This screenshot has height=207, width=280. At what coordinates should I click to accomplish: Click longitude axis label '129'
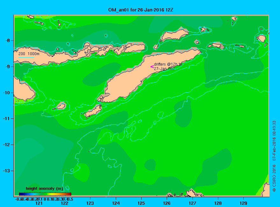[243, 203]
